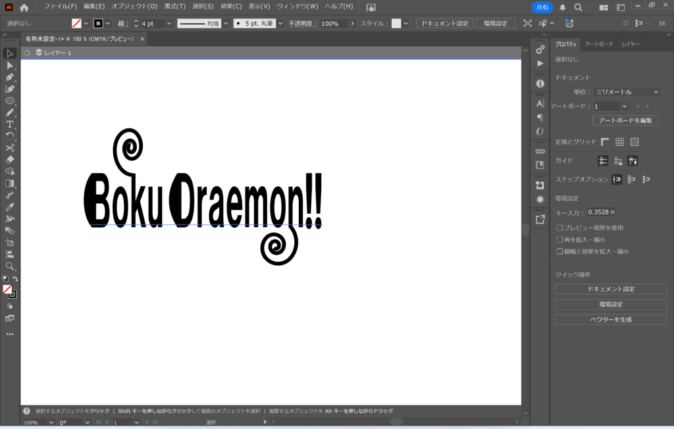This screenshot has height=429, width=674.
Task: Click the toolbar fill color box
Action: click(x=7, y=290)
